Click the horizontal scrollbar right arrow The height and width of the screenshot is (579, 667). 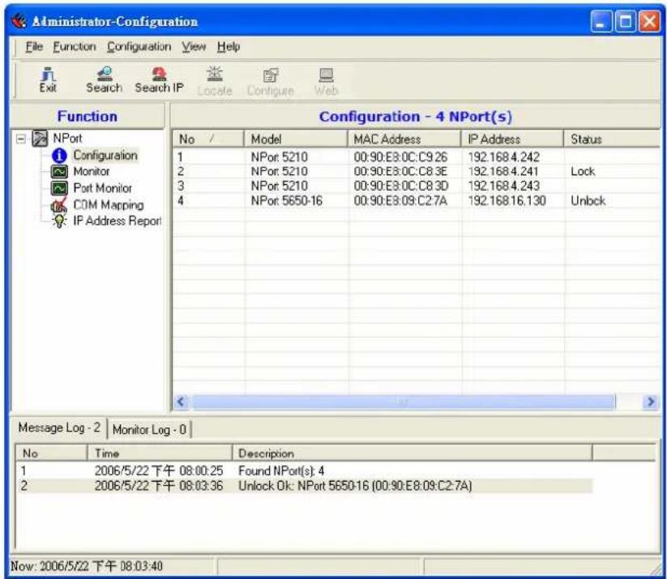651,401
